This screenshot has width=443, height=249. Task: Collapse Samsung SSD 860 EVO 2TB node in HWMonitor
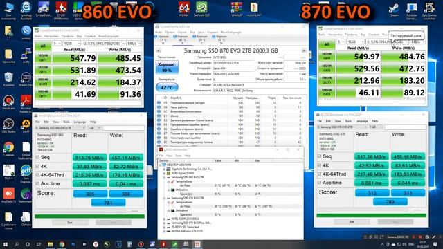(x=165, y=177)
